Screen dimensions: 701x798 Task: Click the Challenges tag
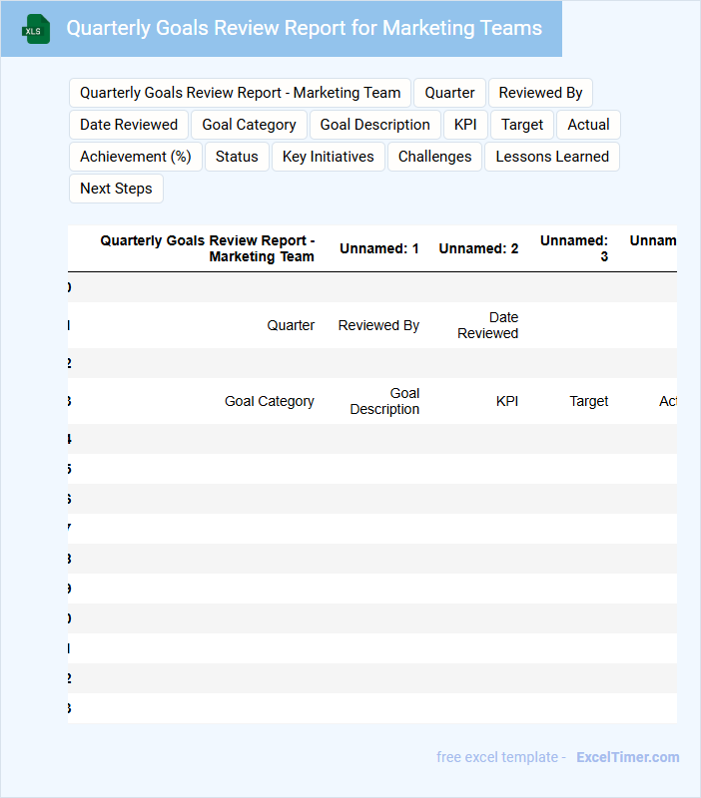434,157
